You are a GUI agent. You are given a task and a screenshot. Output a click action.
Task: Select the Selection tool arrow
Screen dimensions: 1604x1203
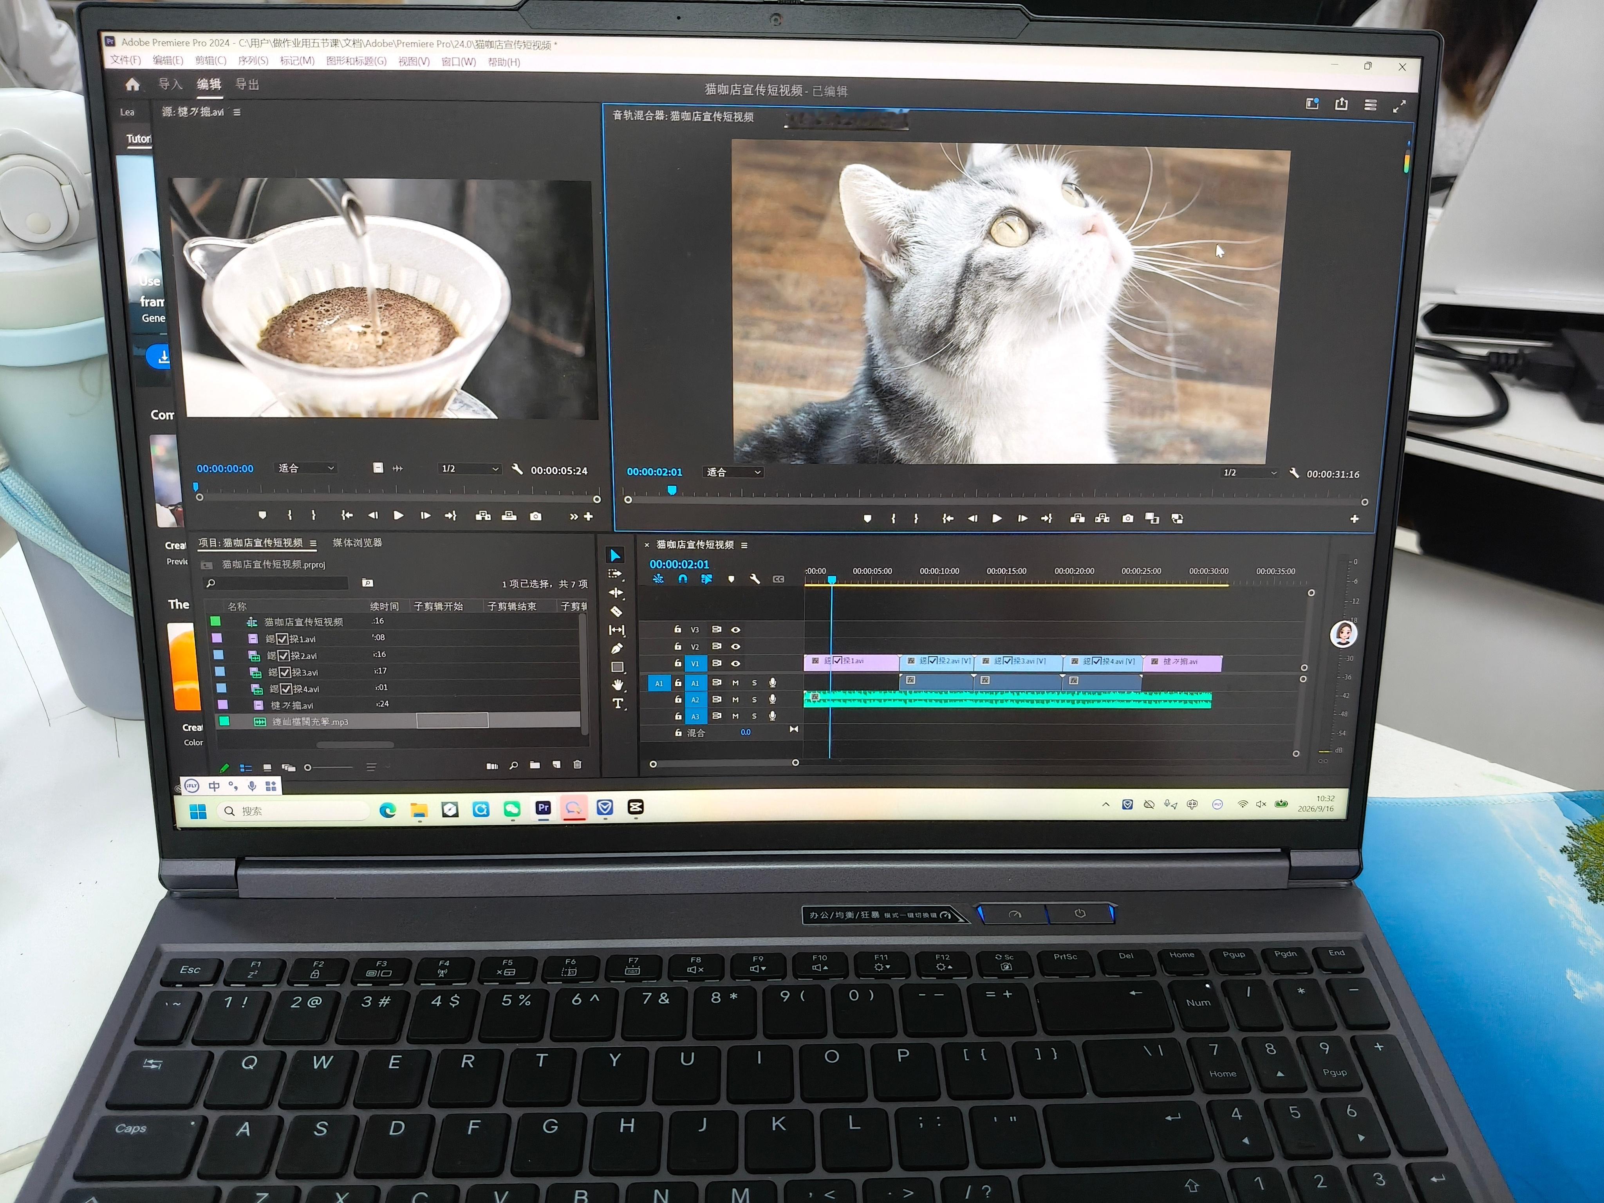(615, 555)
